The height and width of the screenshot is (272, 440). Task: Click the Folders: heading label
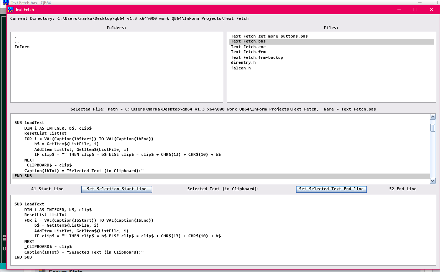point(116,28)
